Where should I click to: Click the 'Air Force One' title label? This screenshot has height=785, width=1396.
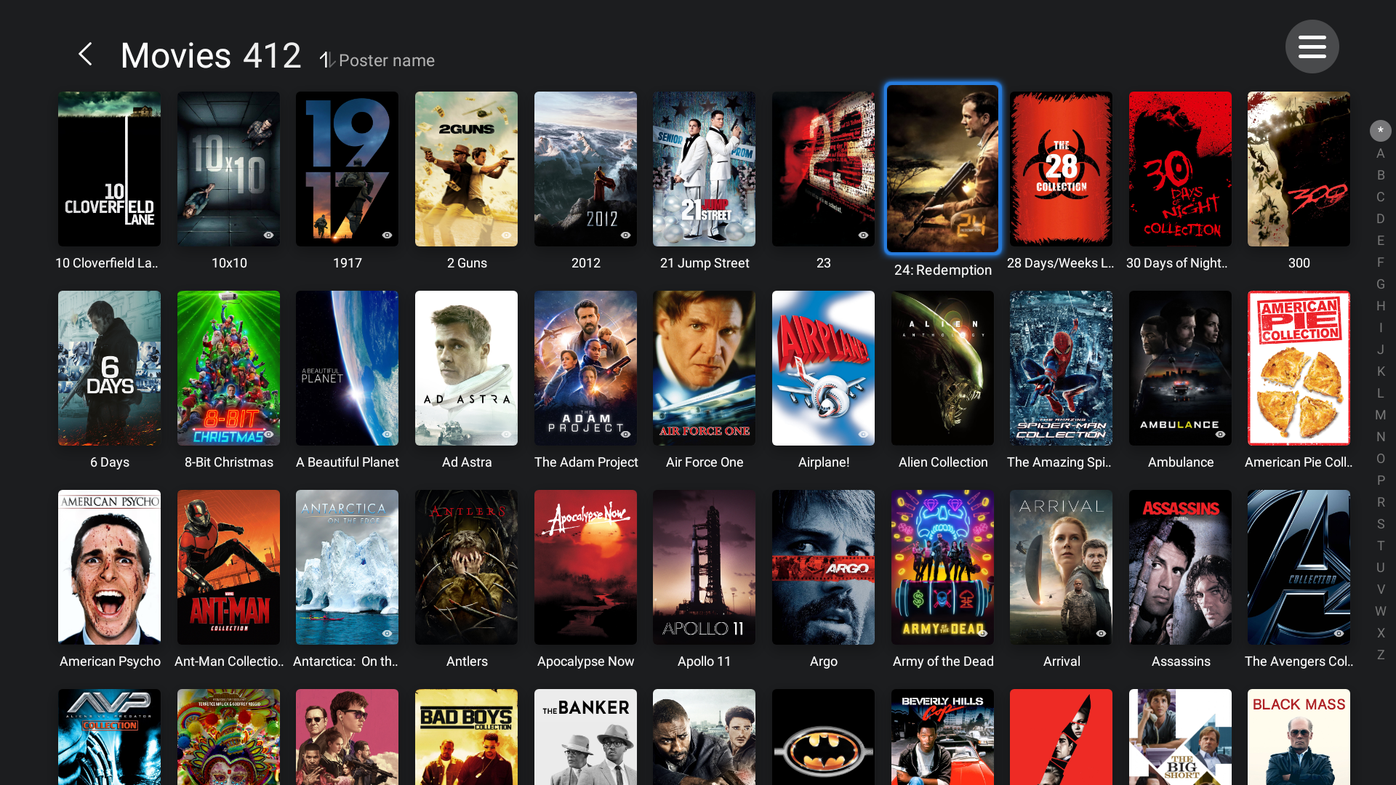tap(704, 462)
